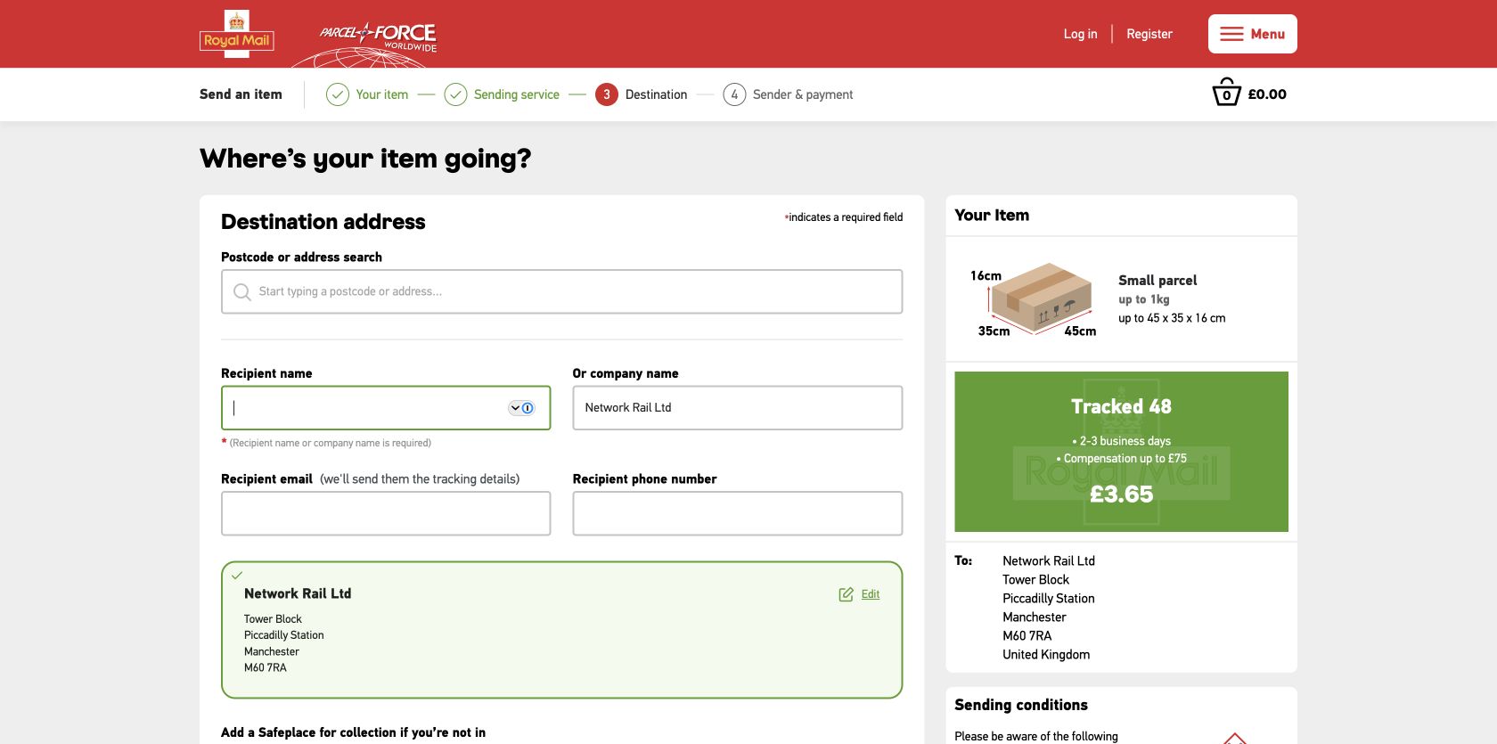Viewport: 1497px width, 744px height.
Task: Go to the Your item step
Action: (382, 94)
